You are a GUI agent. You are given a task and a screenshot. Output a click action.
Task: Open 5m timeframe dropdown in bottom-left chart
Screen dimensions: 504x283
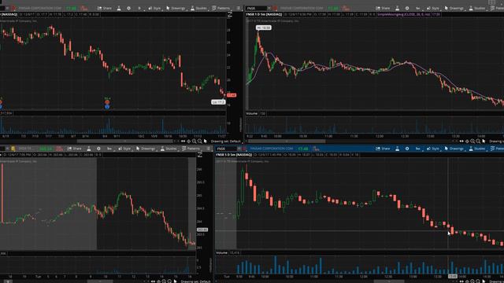click(109, 149)
